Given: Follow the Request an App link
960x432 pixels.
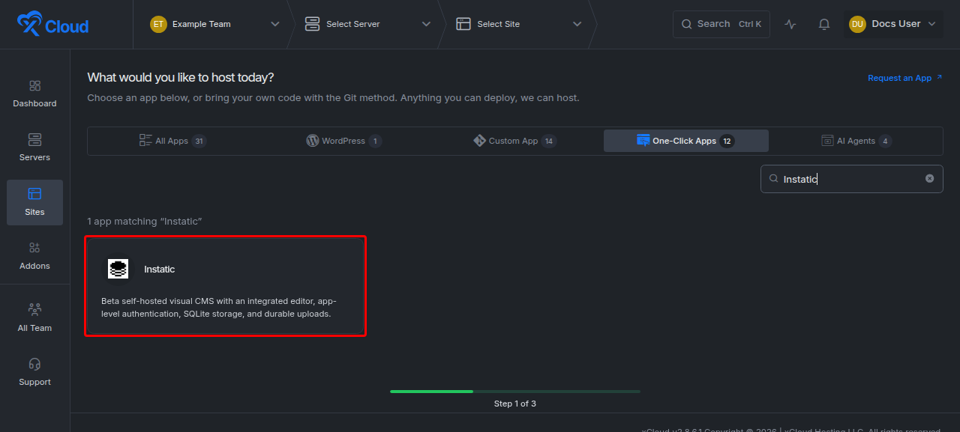Looking at the screenshot, I should [x=904, y=78].
